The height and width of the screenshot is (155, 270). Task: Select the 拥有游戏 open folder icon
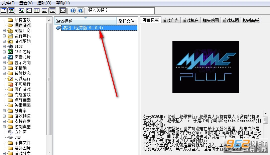tap(10, 25)
